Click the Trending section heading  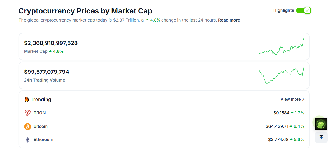41,100
